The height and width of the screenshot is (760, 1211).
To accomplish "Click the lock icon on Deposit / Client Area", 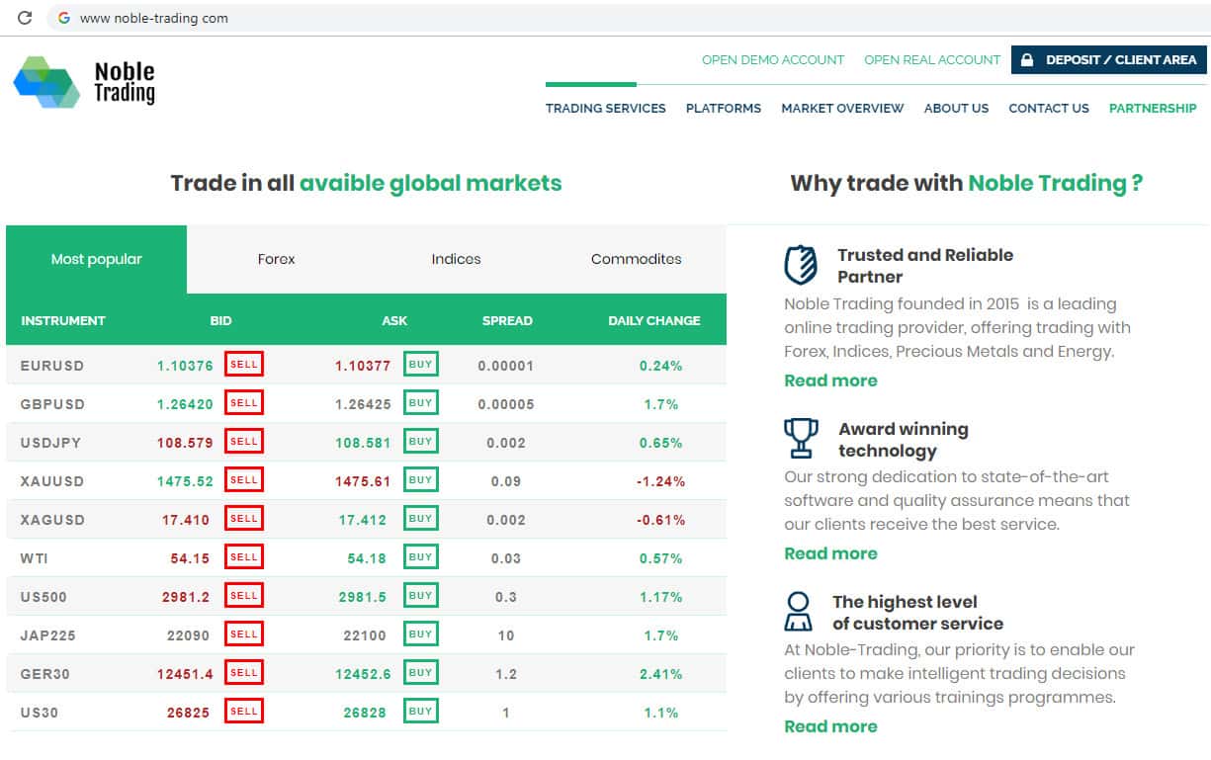I will pyautogui.click(x=1027, y=60).
